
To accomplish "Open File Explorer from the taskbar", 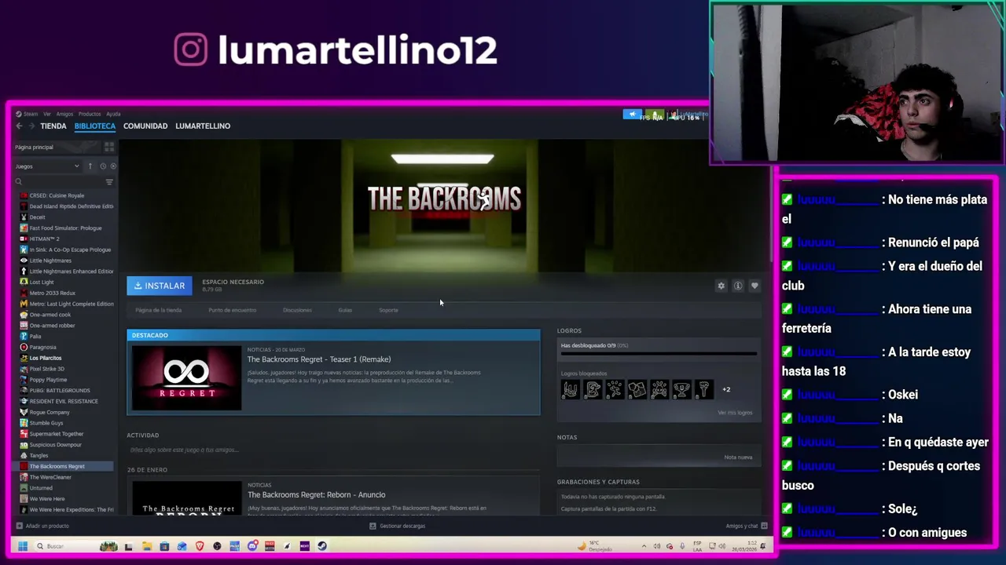I will [x=147, y=546].
